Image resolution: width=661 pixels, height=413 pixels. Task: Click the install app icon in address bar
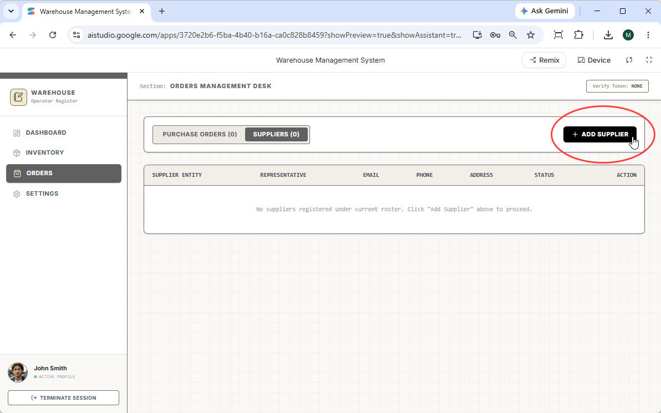(x=477, y=35)
